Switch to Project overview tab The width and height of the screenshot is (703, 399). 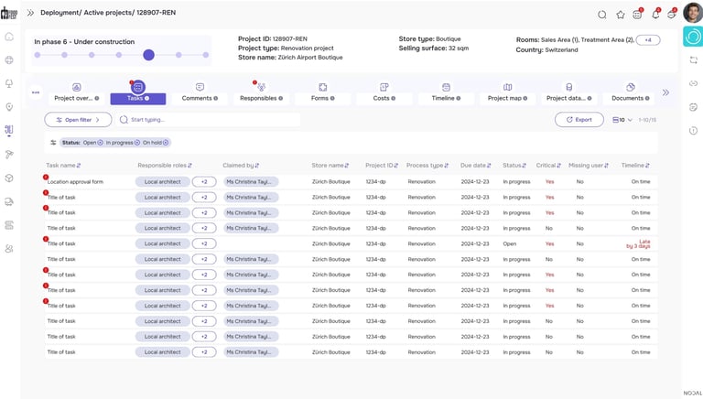(x=77, y=92)
